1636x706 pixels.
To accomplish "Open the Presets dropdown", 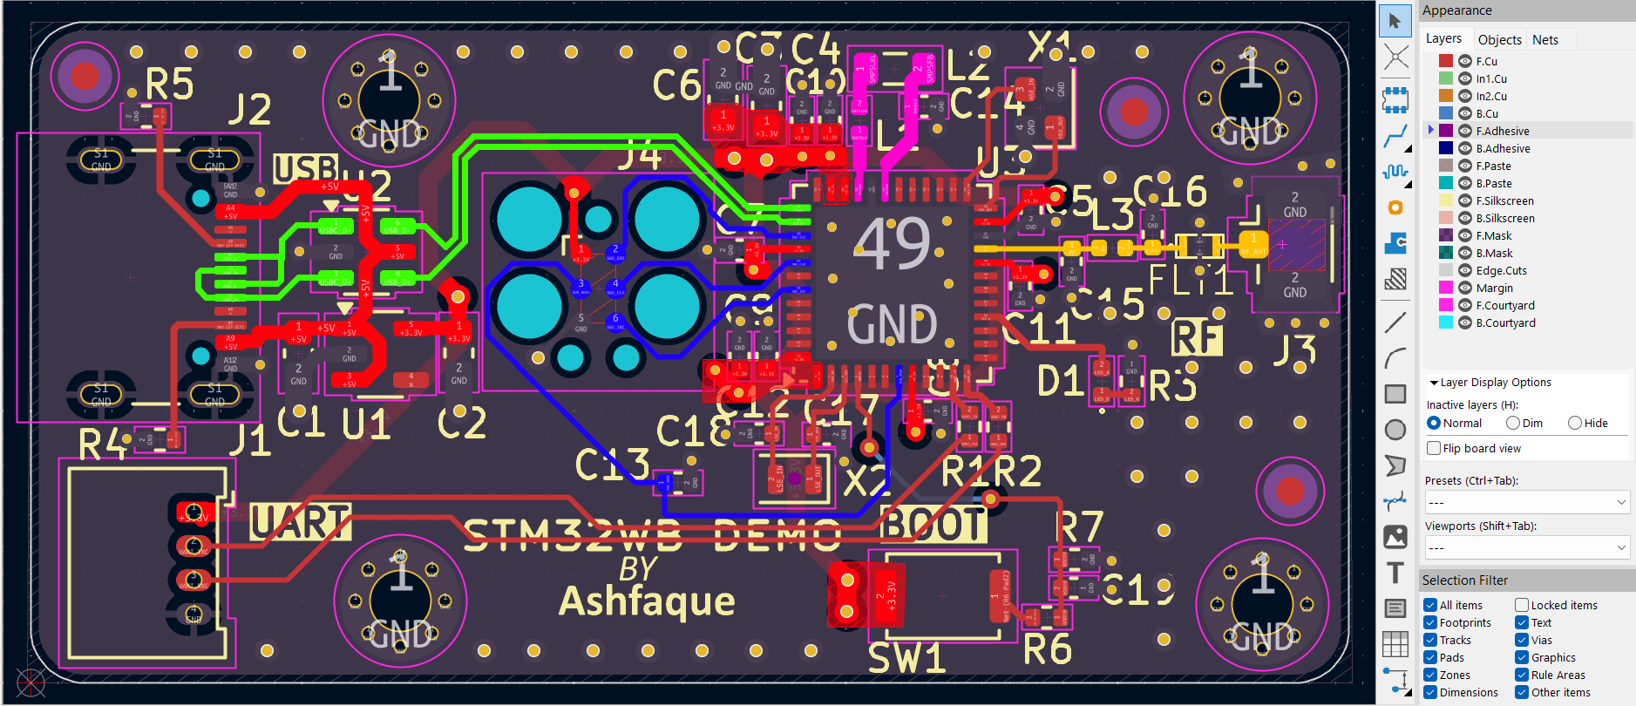I will point(1527,502).
